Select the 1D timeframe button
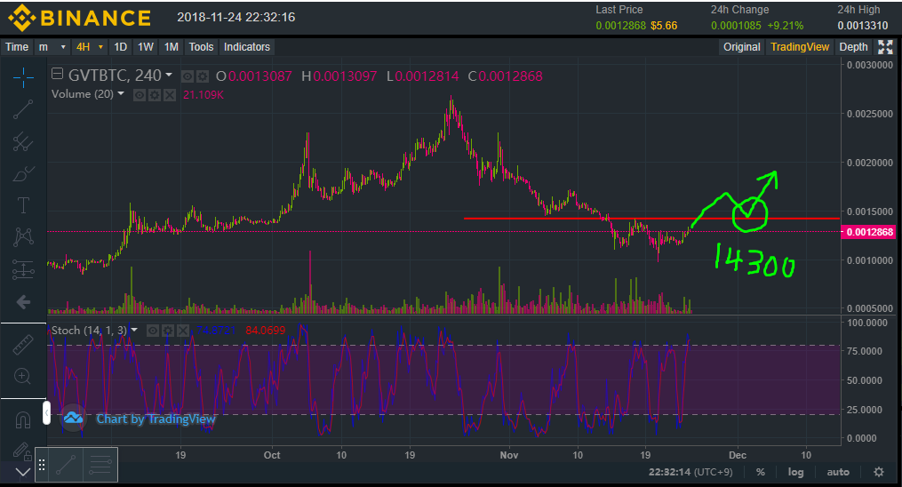Screen dimensions: 902x487 tap(121, 47)
